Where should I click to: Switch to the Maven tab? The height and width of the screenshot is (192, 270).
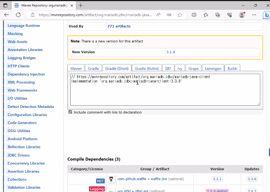point(76,68)
